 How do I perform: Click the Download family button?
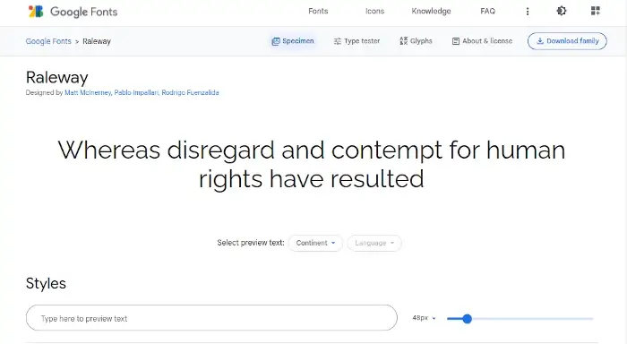pyautogui.click(x=567, y=41)
